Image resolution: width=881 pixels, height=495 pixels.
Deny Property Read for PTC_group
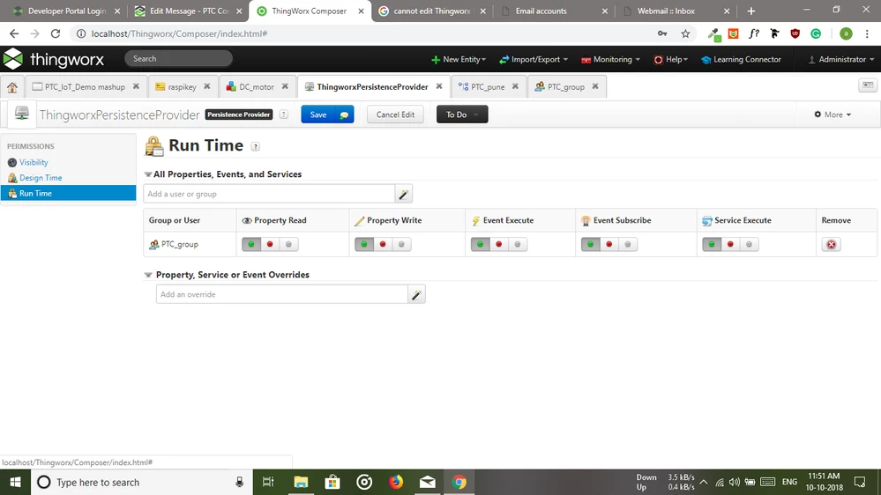pyautogui.click(x=270, y=245)
